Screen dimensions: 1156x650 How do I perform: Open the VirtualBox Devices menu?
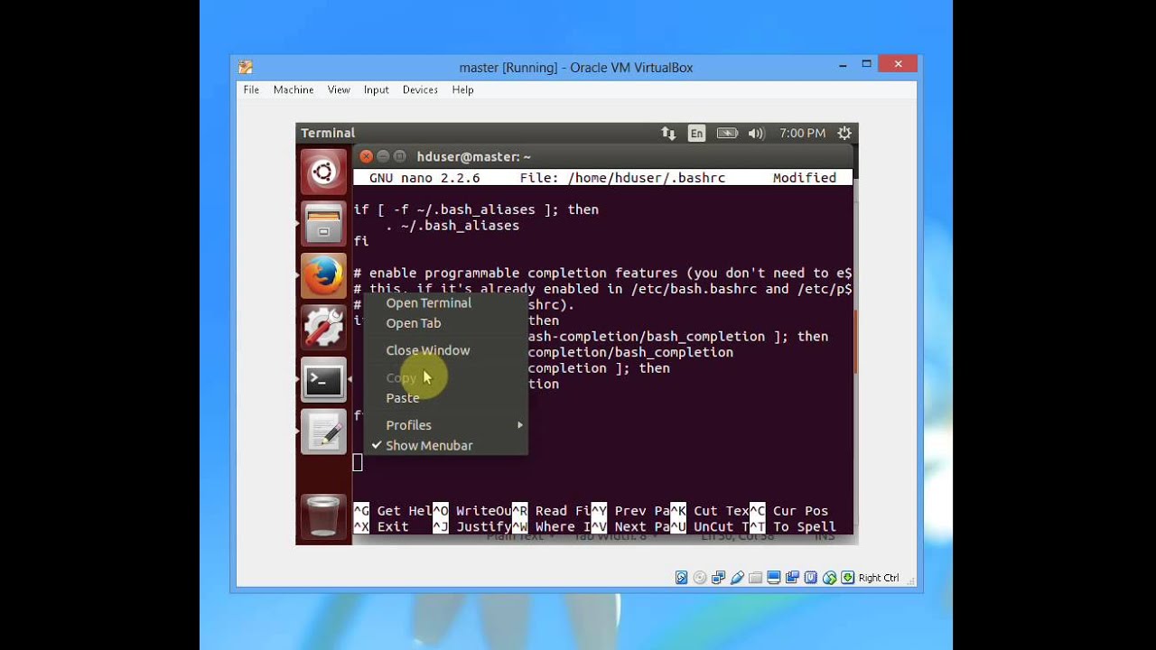click(x=420, y=89)
